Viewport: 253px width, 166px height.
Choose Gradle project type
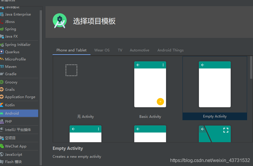19,74
